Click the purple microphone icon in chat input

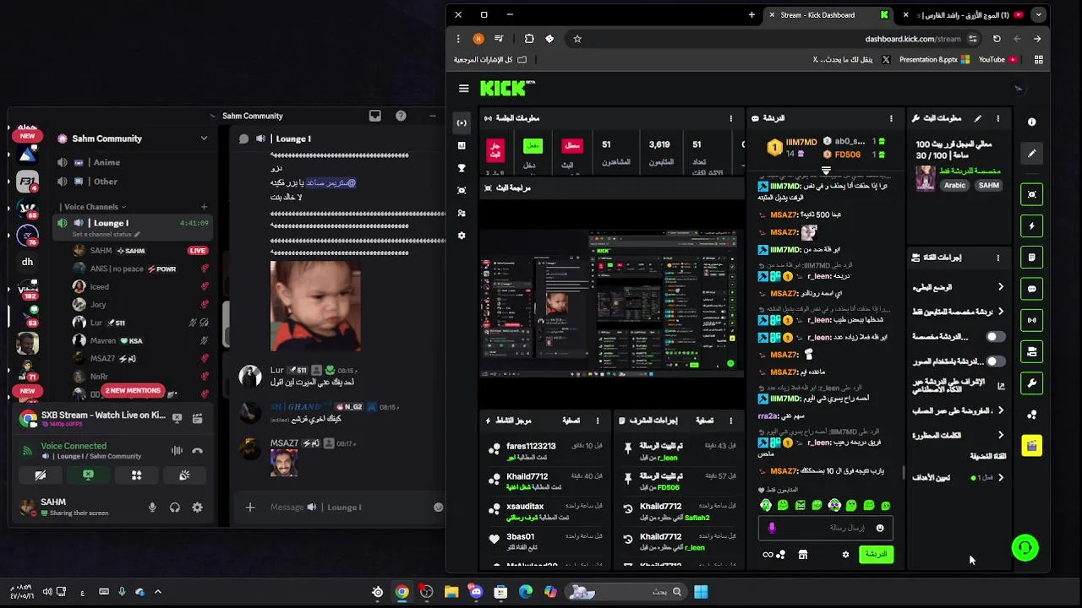[x=771, y=528]
